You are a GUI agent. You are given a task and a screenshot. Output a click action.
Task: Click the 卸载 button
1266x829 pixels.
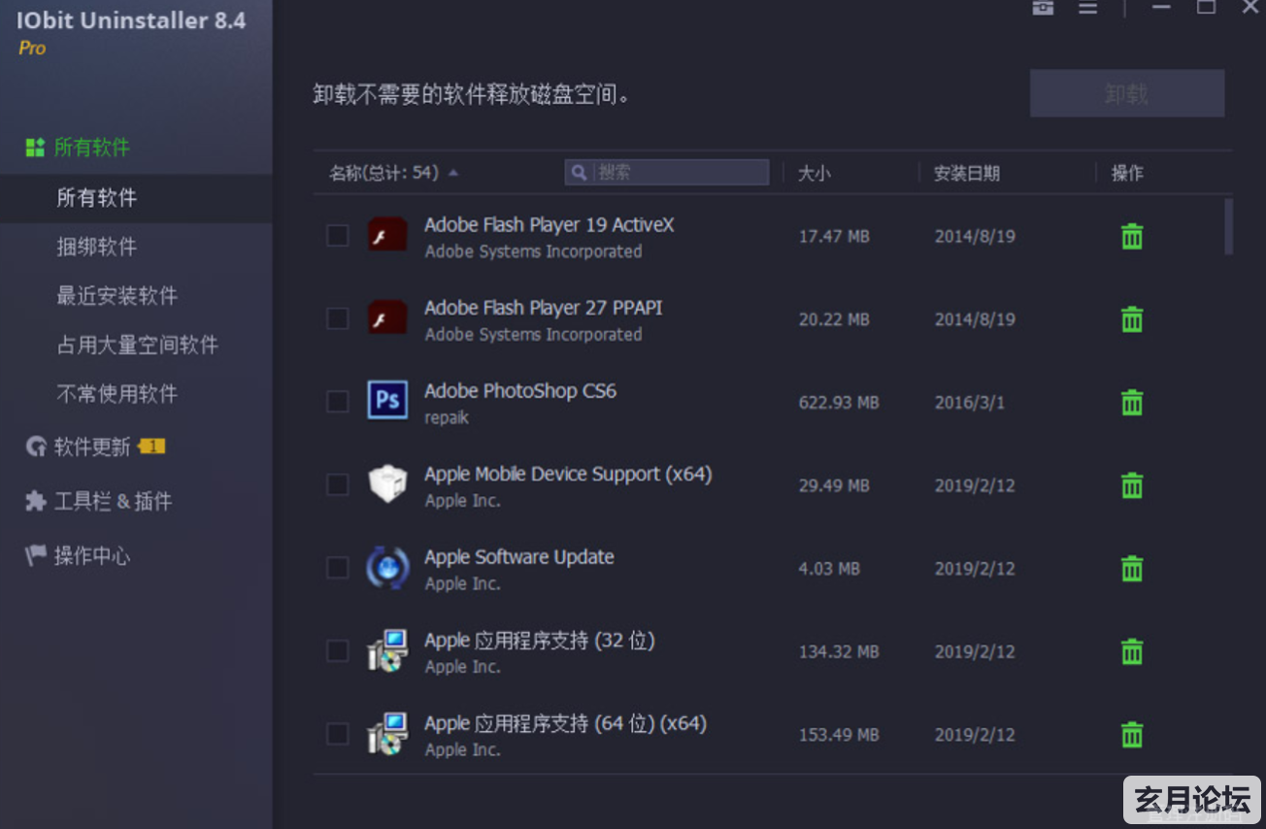coord(1127,93)
